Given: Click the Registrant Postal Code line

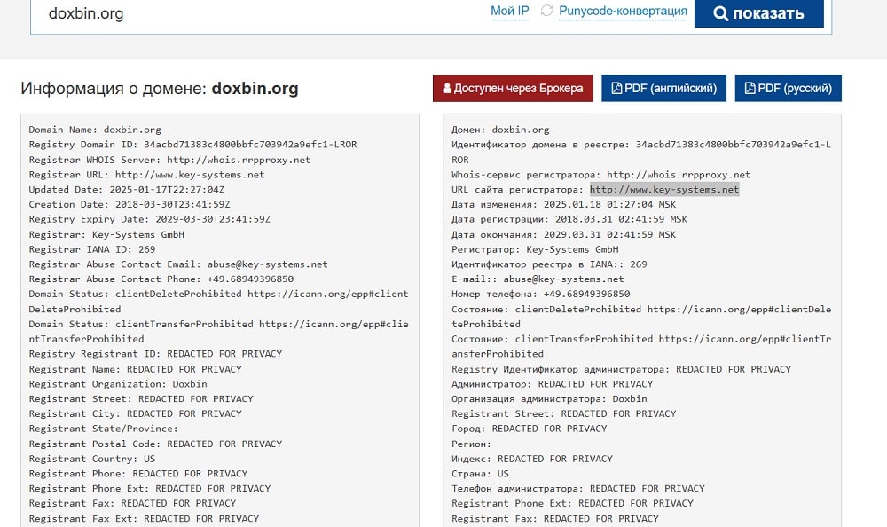Looking at the screenshot, I should (x=155, y=444).
